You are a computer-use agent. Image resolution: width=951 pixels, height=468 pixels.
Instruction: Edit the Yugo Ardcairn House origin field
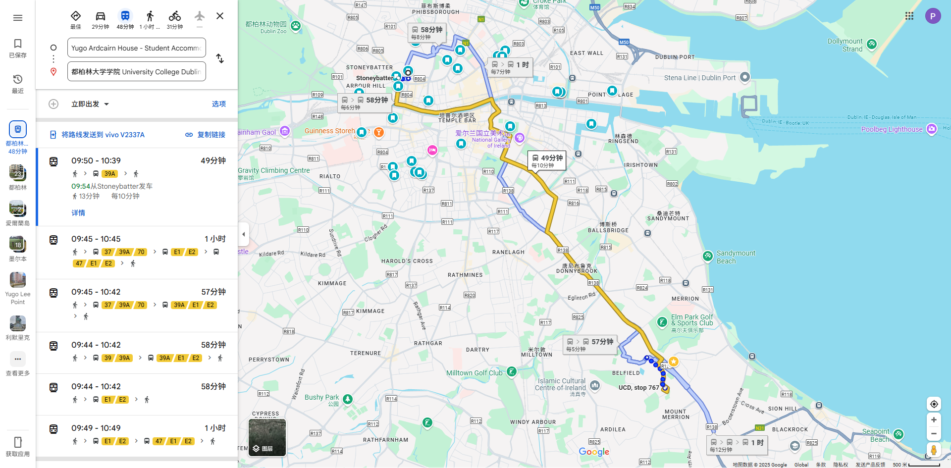point(137,48)
